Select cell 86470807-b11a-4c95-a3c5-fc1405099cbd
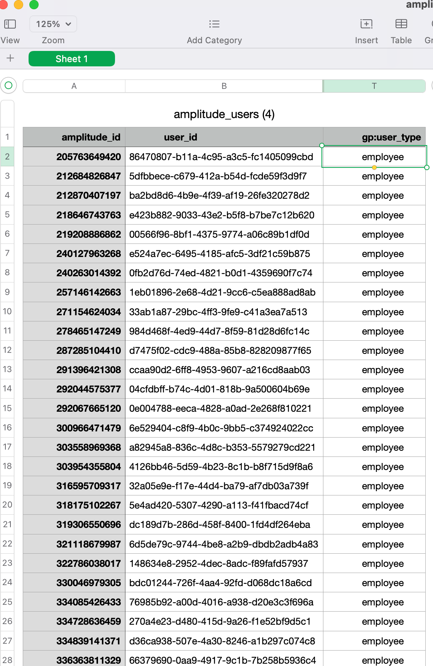The height and width of the screenshot is (666, 433). click(224, 157)
